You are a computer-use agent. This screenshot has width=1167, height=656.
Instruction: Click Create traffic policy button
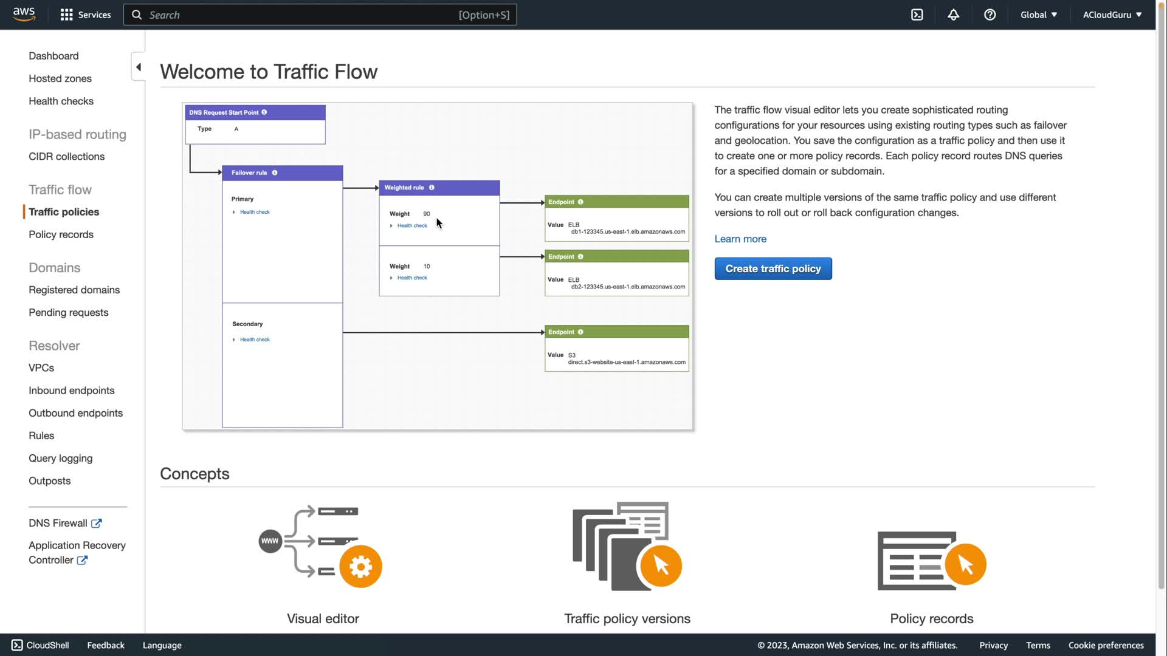tap(773, 268)
